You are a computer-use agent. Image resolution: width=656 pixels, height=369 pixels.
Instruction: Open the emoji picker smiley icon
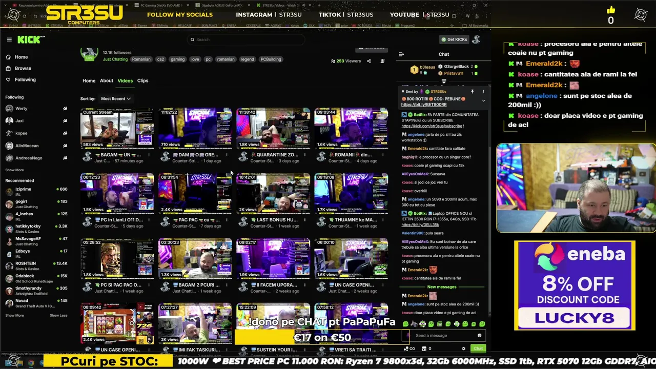click(x=479, y=336)
